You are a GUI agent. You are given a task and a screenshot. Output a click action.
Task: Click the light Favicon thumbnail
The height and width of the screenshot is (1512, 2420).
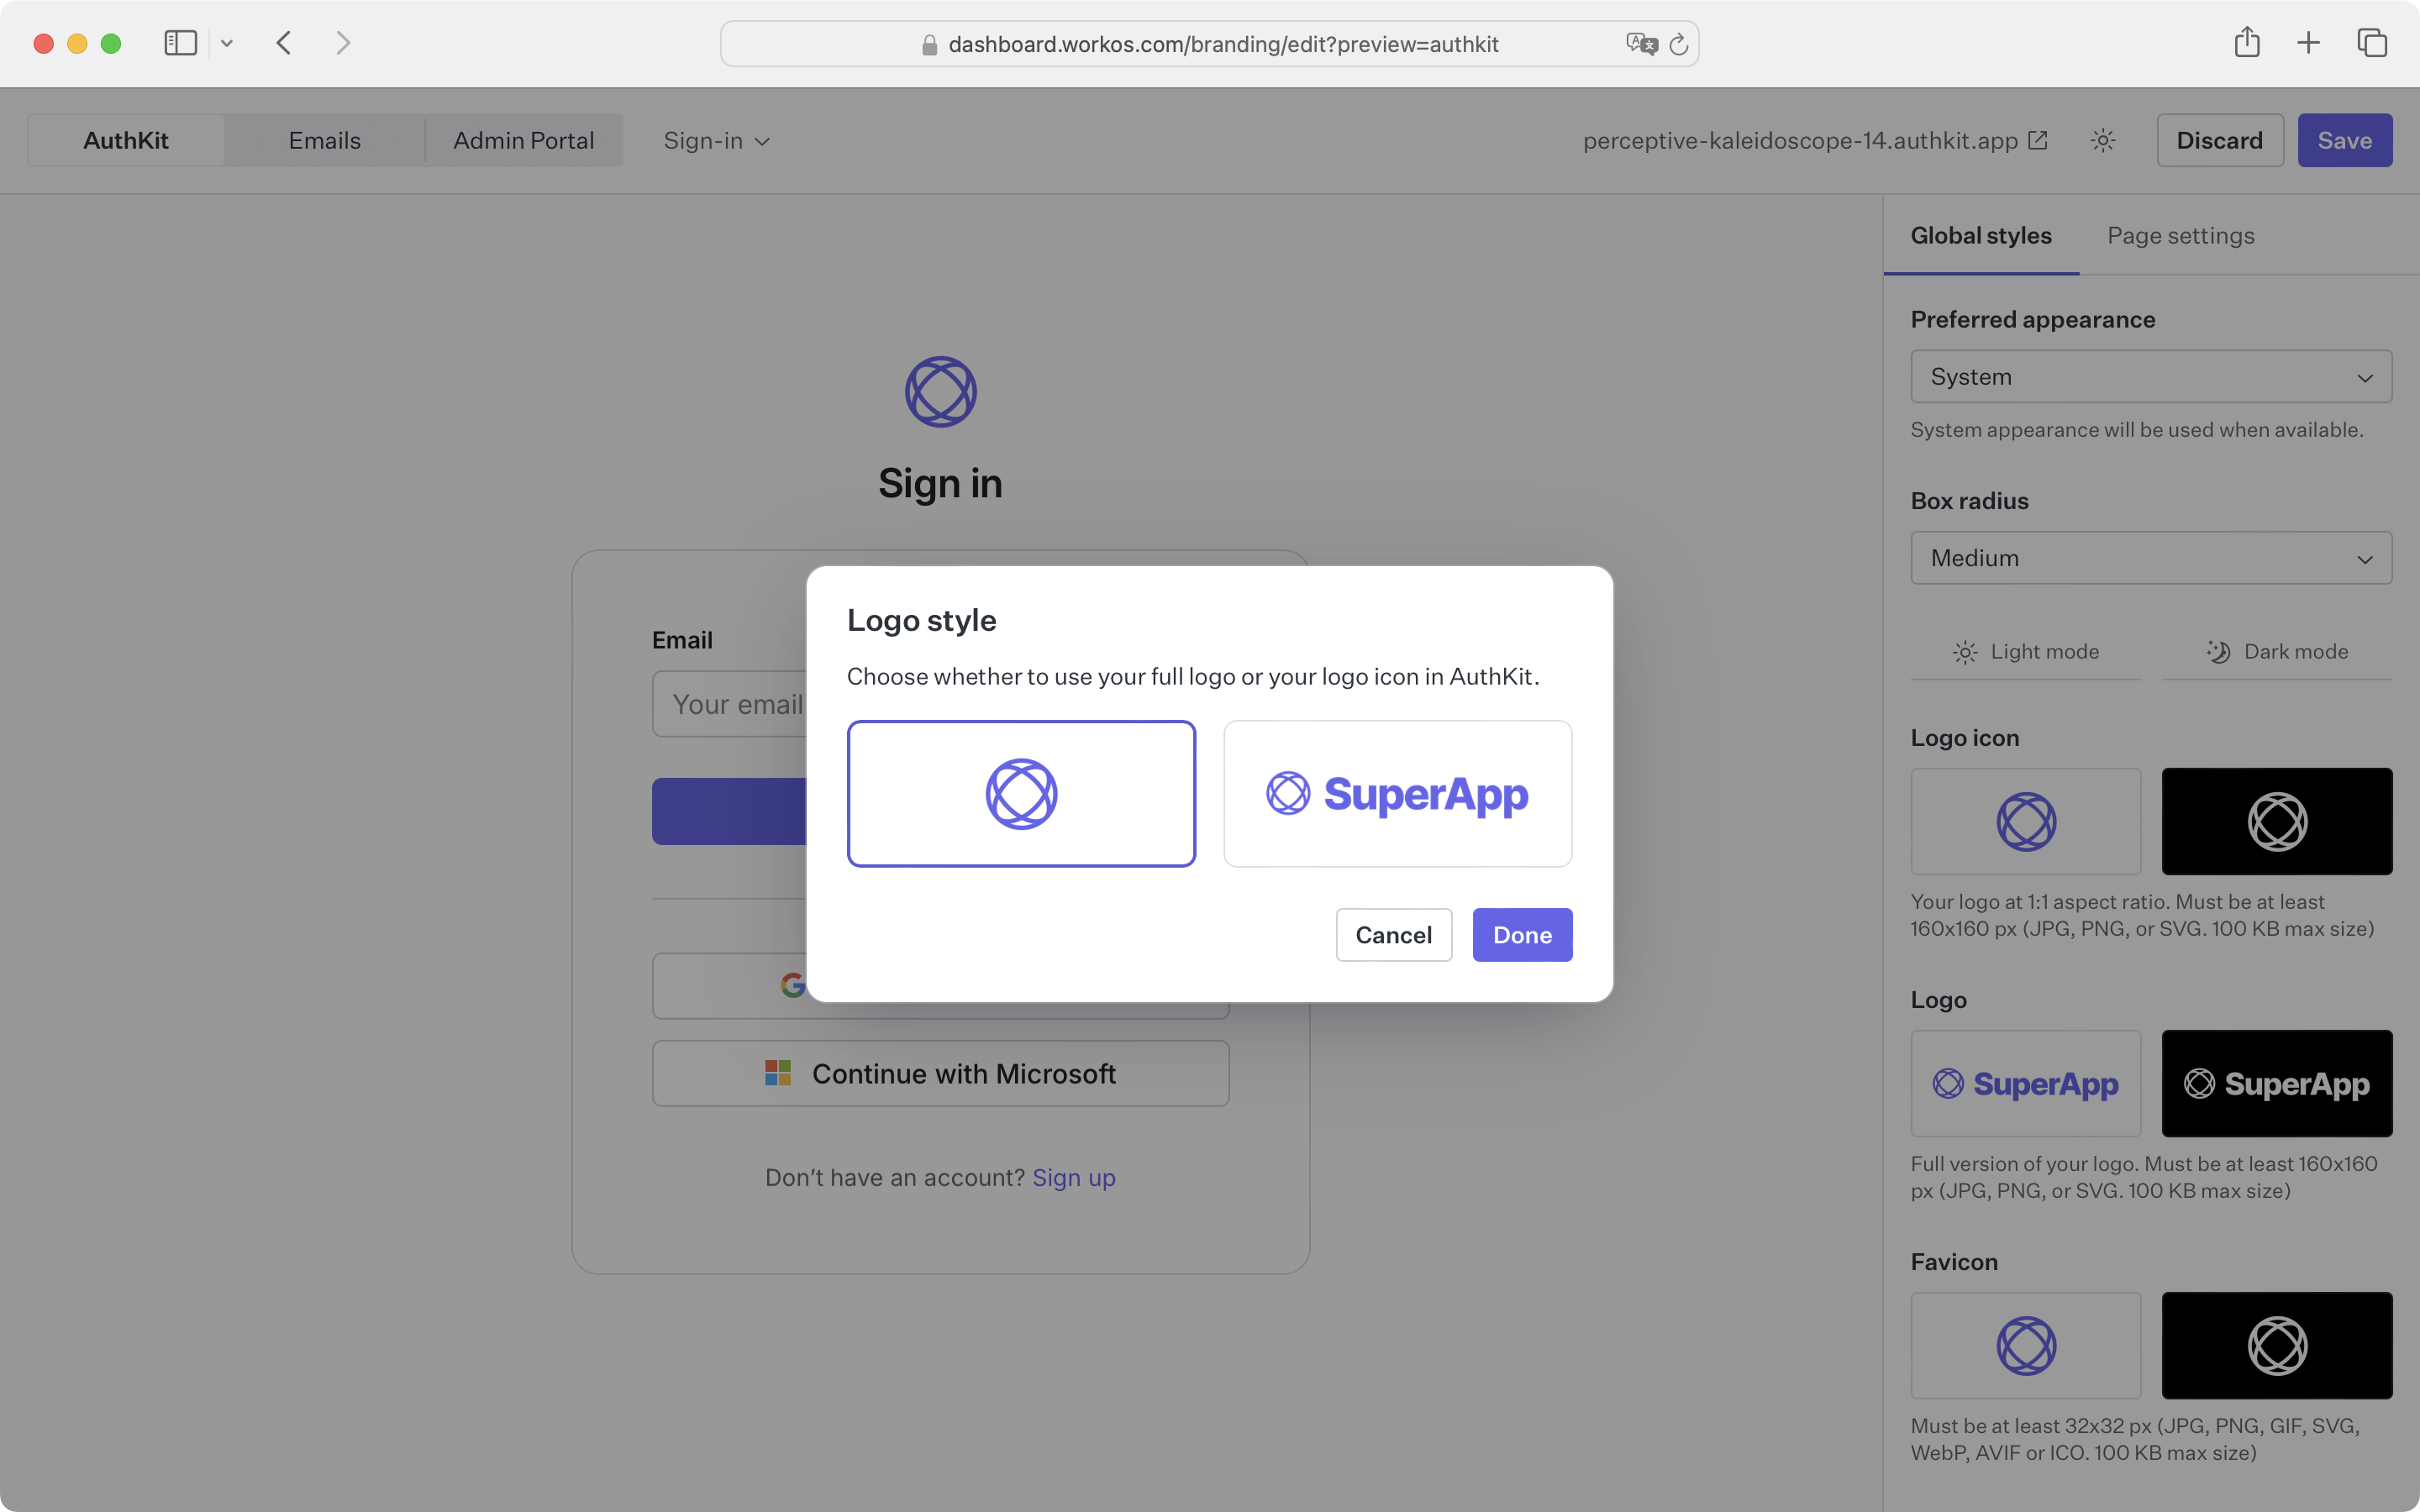(x=2026, y=1345)
